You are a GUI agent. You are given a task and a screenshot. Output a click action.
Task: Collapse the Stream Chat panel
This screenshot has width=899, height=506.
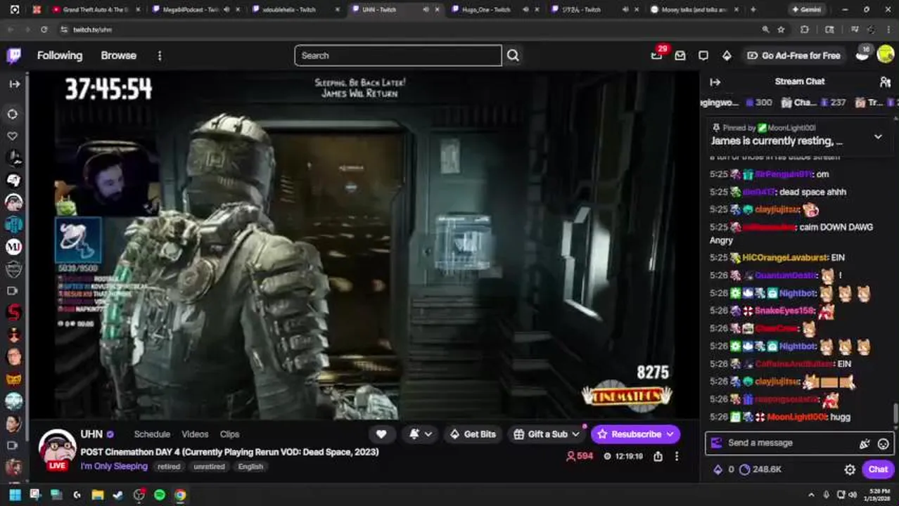[x=715, y=82]
